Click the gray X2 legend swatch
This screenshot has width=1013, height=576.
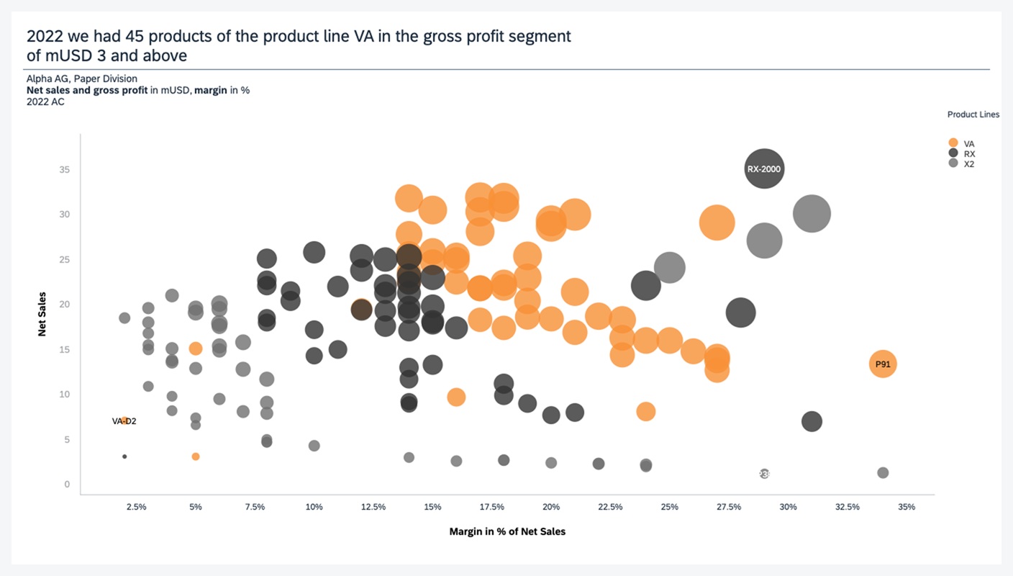coord(953,163)
